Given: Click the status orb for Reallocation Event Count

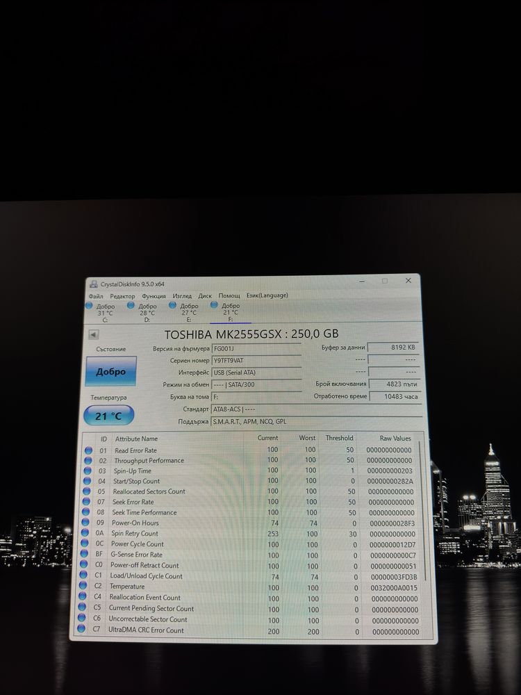Looking at the screenshot, I should (83, 596).
